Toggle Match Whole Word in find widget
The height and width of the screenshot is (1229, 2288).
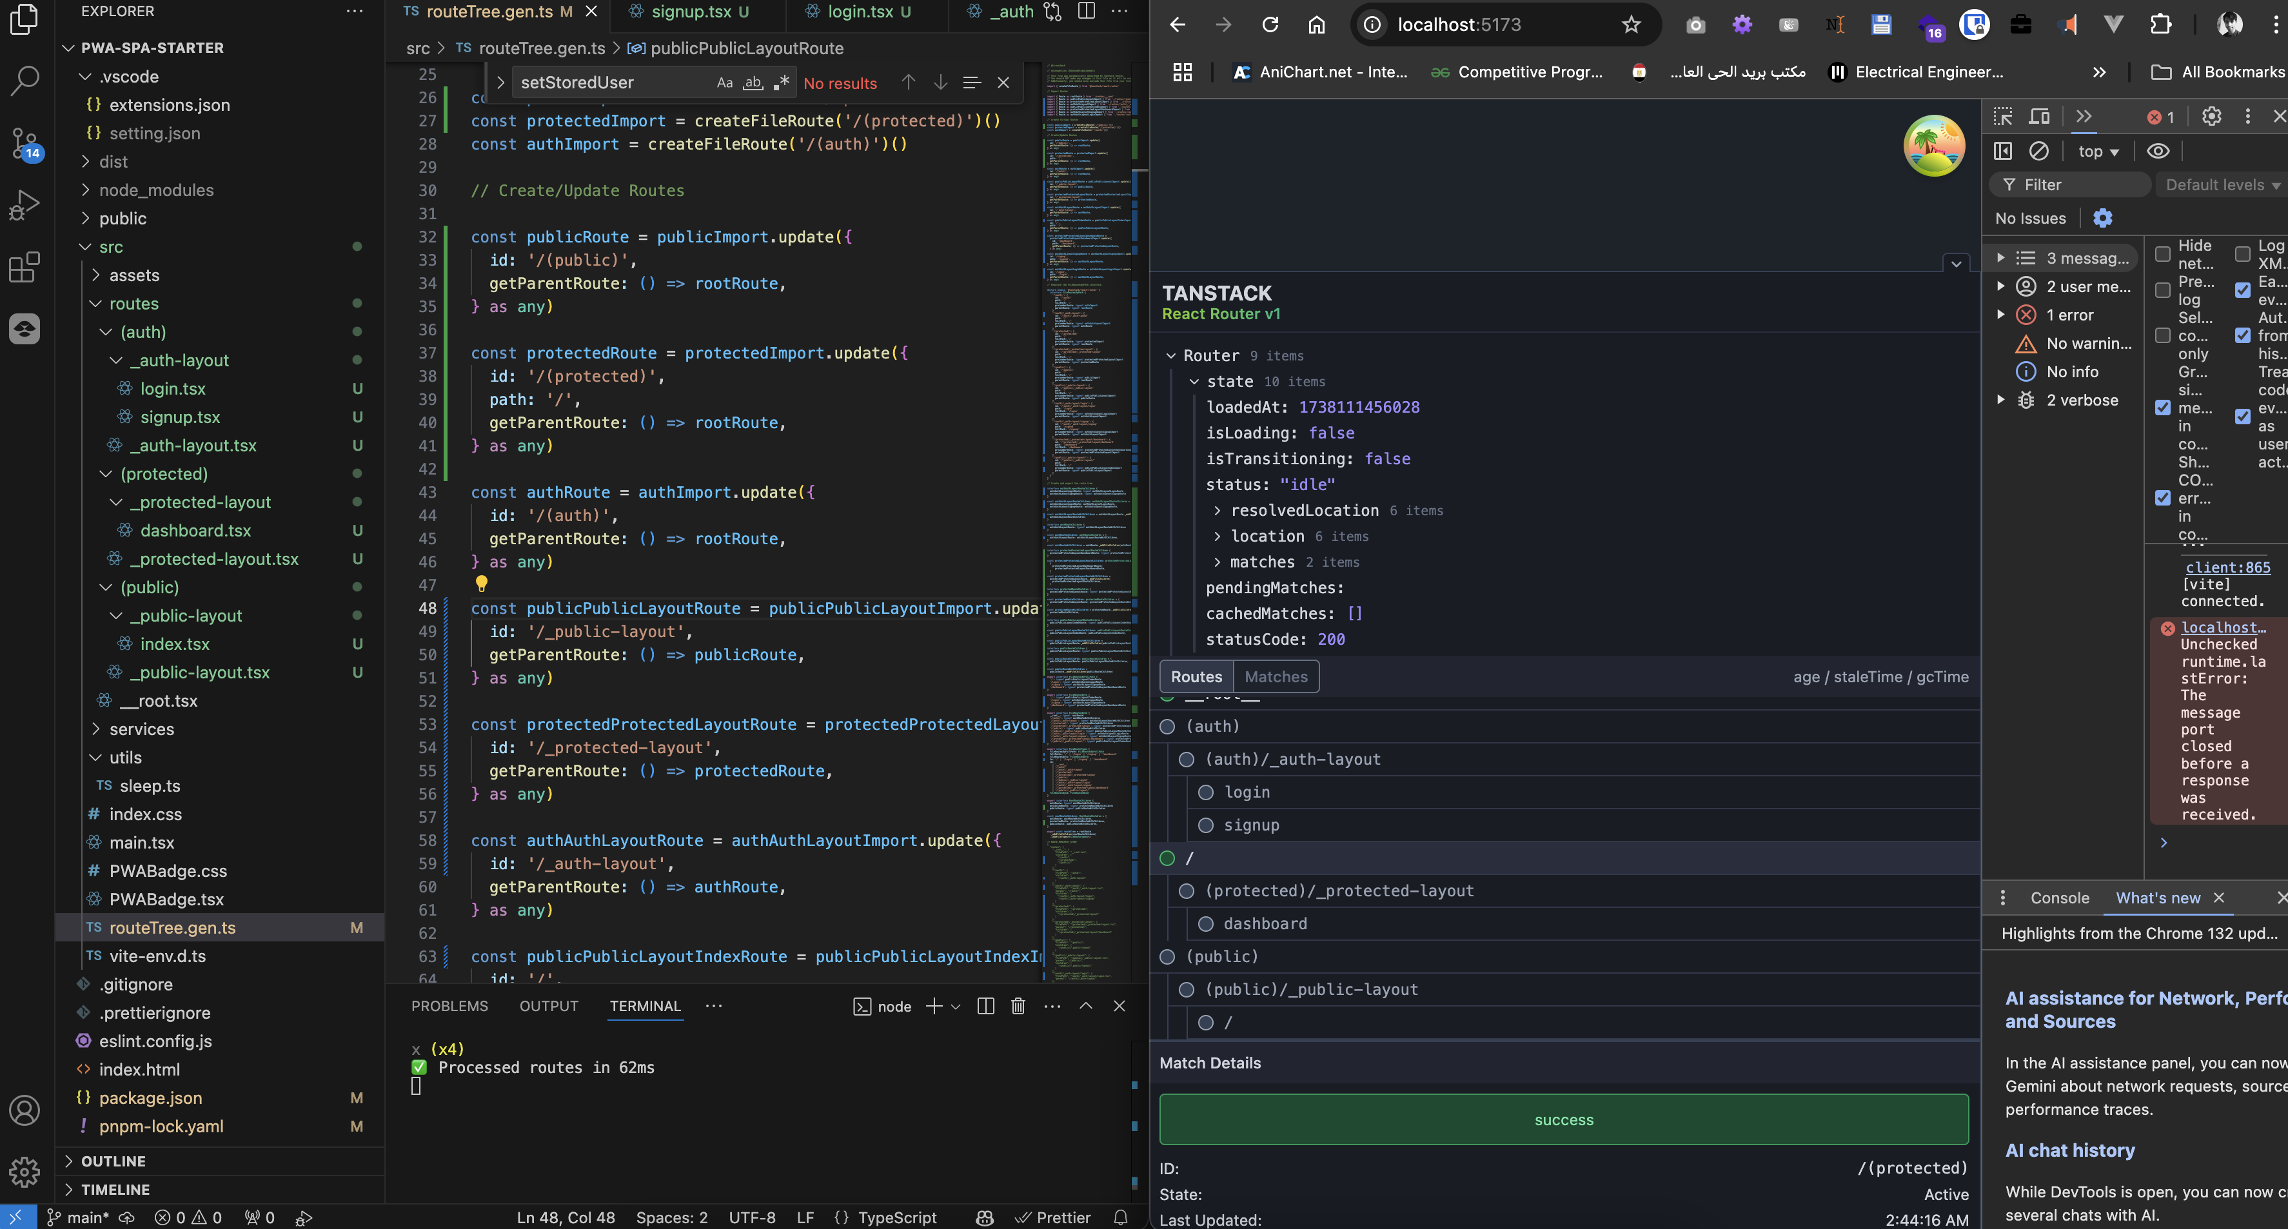pos(753,83)
